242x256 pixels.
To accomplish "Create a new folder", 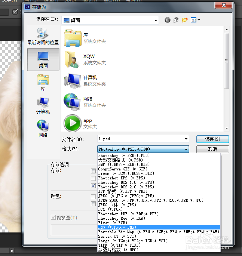I will [185, 20].
